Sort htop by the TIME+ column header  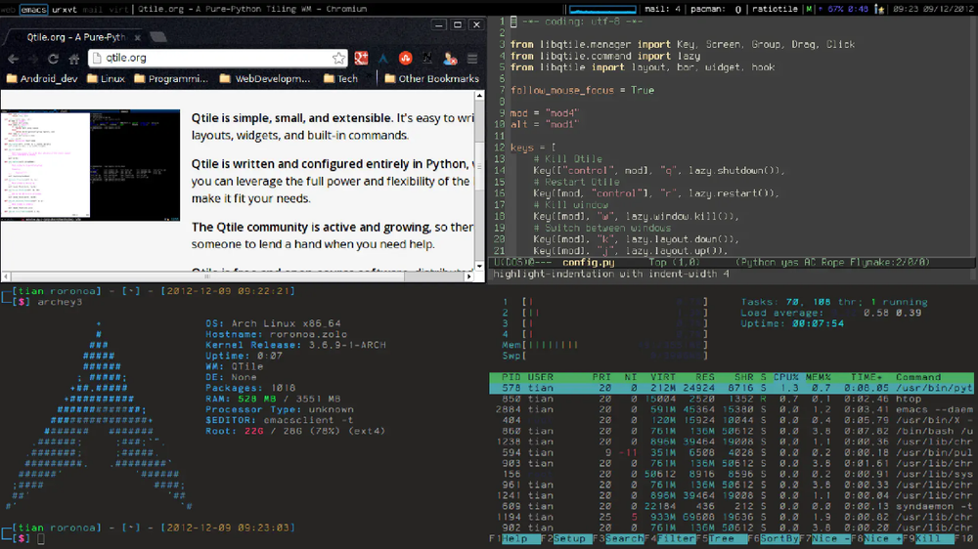coord(867,377)
